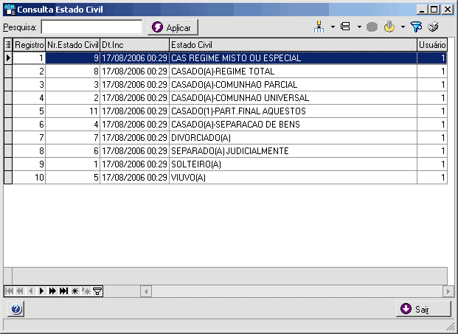Open the dropdown arrow beside the gear tool icon

pyautogui.click(x=403, y=27)
